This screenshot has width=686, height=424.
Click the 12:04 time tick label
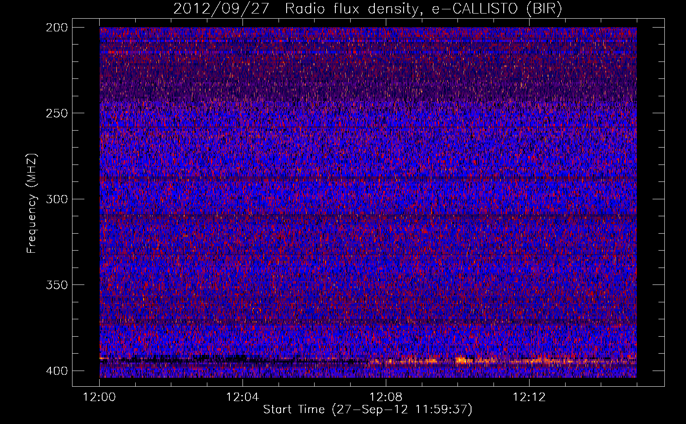pyautogui.click(x=243, y=397)
